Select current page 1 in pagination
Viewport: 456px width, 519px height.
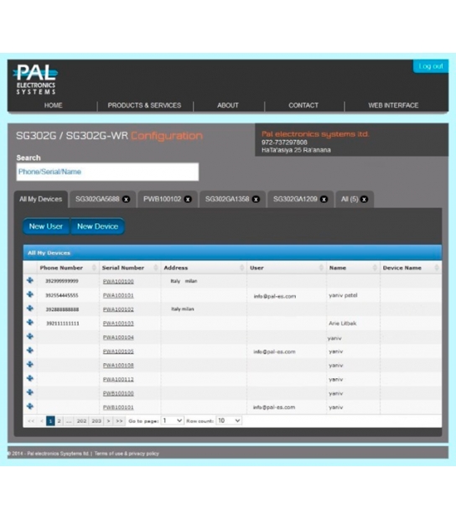click(50, 421)
